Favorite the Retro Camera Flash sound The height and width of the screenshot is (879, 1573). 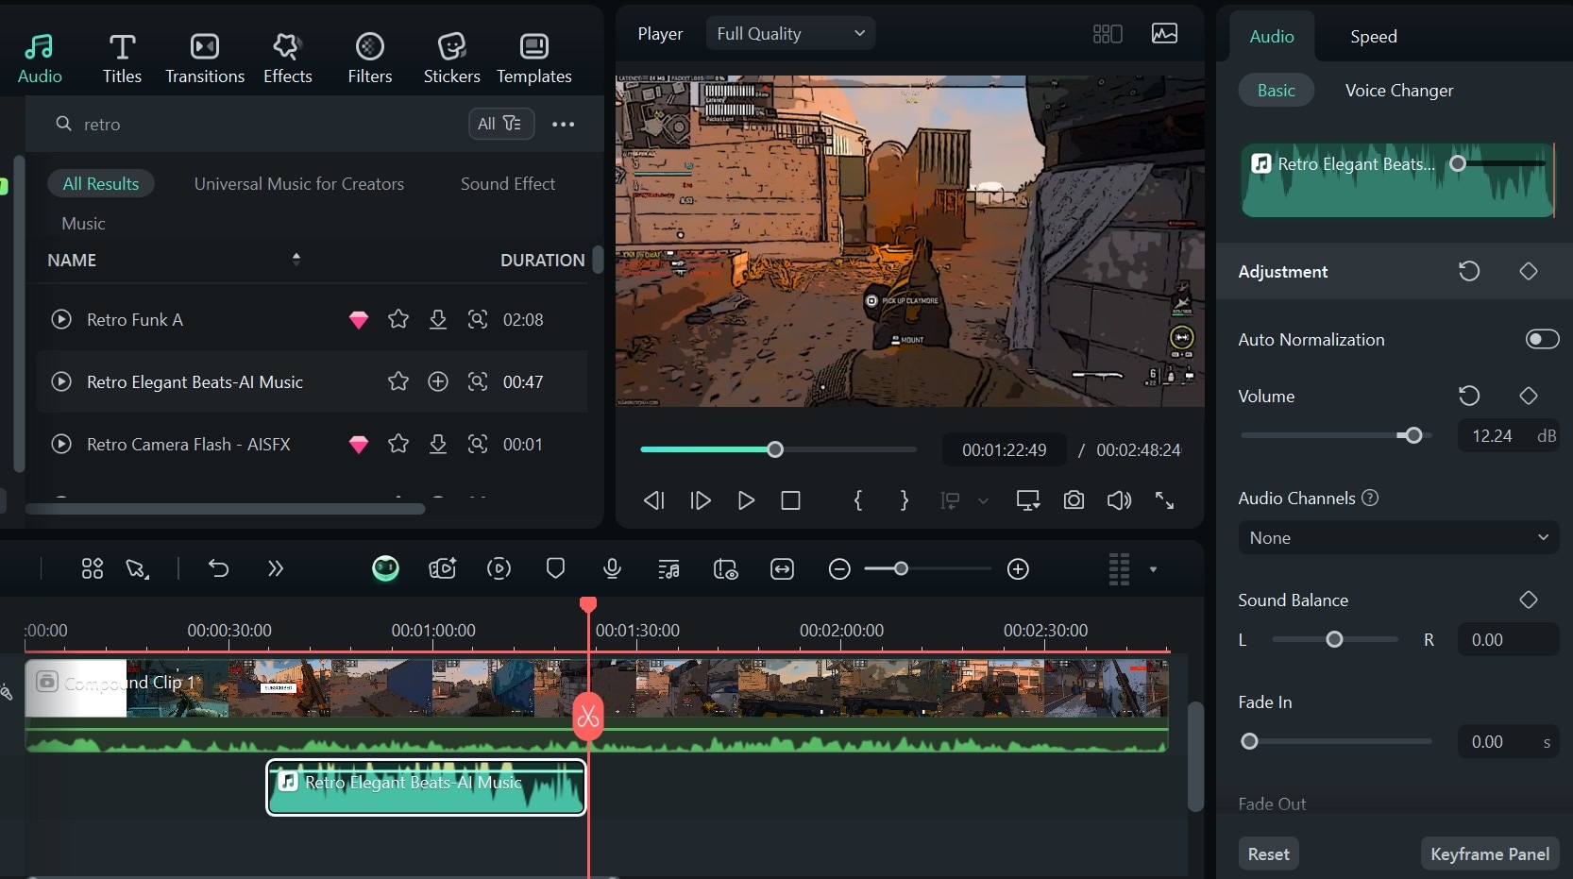[398, 444]
